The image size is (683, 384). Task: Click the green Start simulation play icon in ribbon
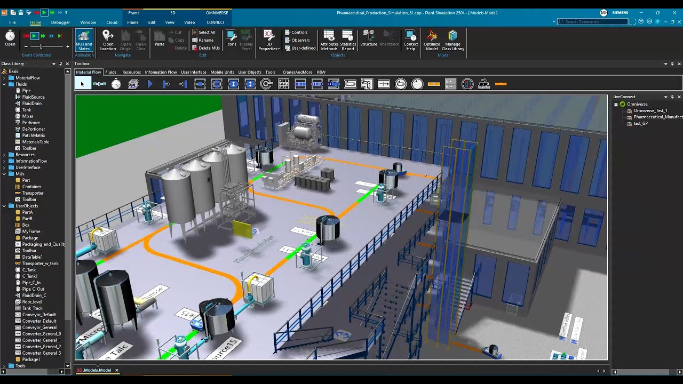[34, 36]
